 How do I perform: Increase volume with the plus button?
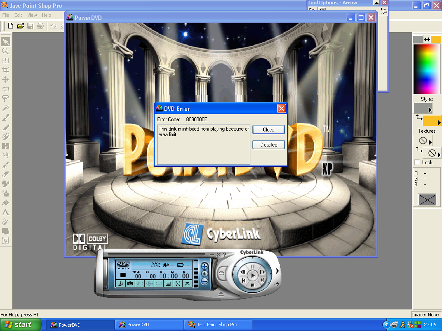[x=205, y=266]
